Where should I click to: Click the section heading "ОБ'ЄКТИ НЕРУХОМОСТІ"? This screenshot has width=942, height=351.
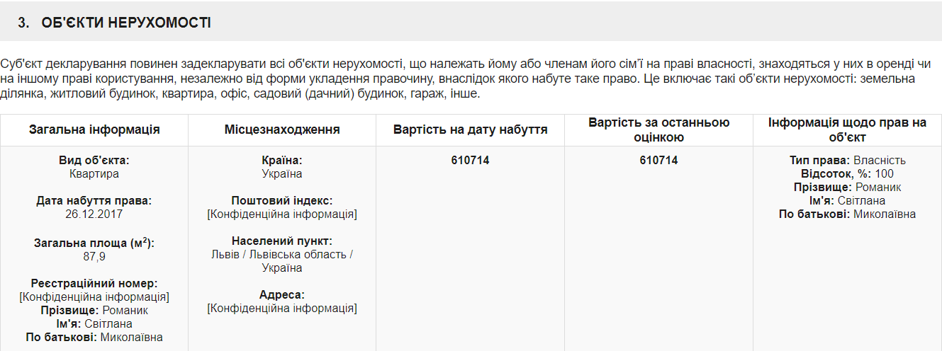[123, 23]
